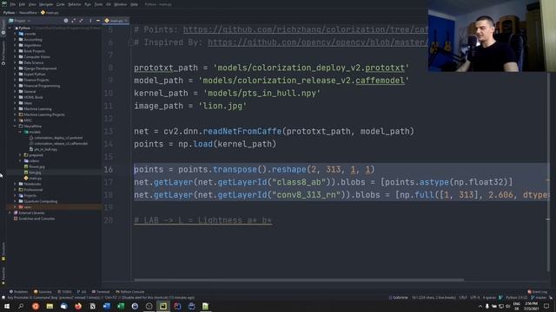Viewport: 556px width, 312px height.
Task: Switch to the main.py editor tab
Action: (116, 21)
